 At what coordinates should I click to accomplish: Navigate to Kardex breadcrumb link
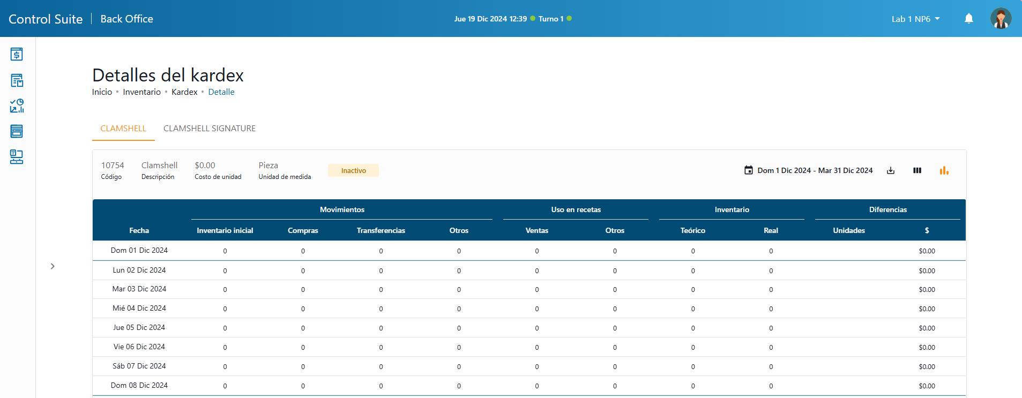184,92
